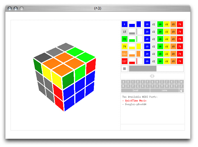Image resolution: width=198 pixels, height=147 pixels.
Task: Click letter key K
Action: click(x=172, y=82)
